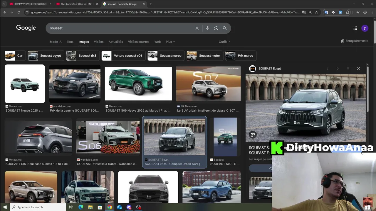
Task: Open Outlook from taskbar
Action: pos(119,207)
